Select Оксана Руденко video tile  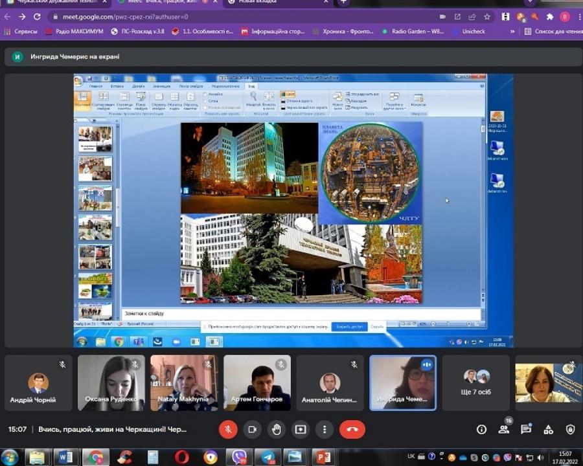tap(111, 383)
